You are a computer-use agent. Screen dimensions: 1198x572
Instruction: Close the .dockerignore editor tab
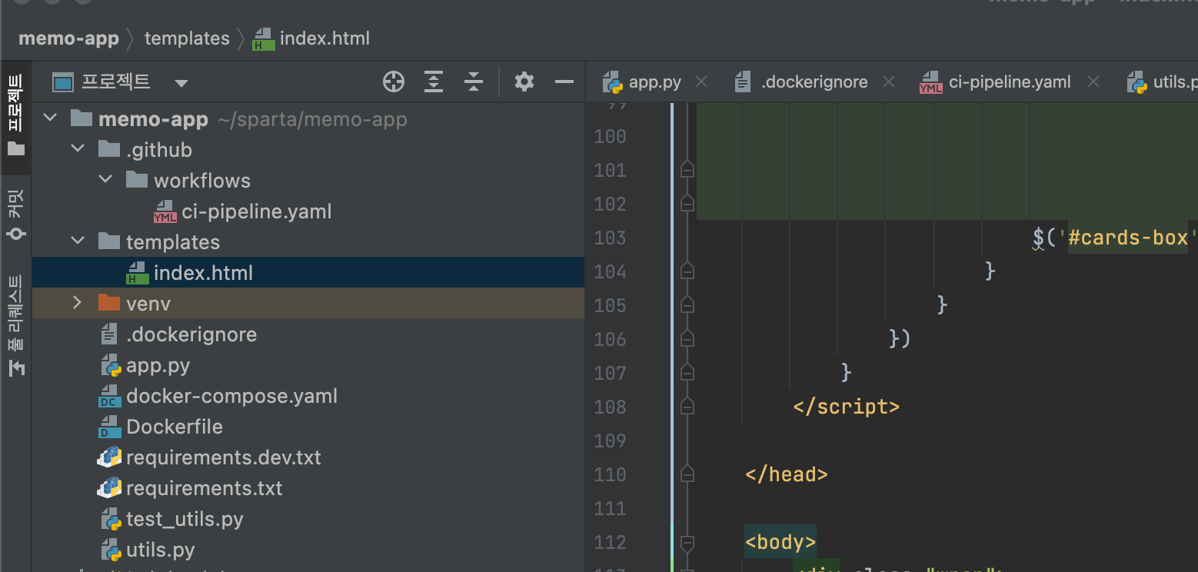pos(888,82)
